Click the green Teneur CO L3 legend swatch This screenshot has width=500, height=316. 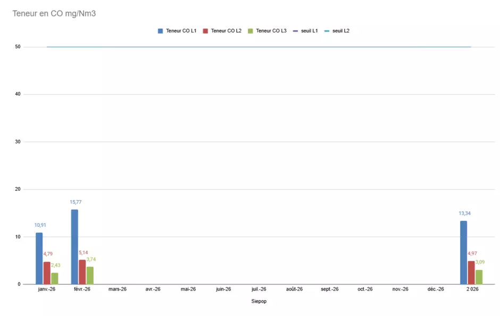click(x=251, y=31)
